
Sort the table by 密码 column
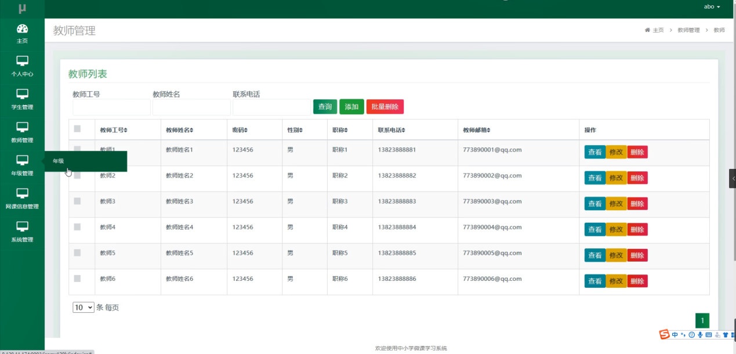[240, 130]
